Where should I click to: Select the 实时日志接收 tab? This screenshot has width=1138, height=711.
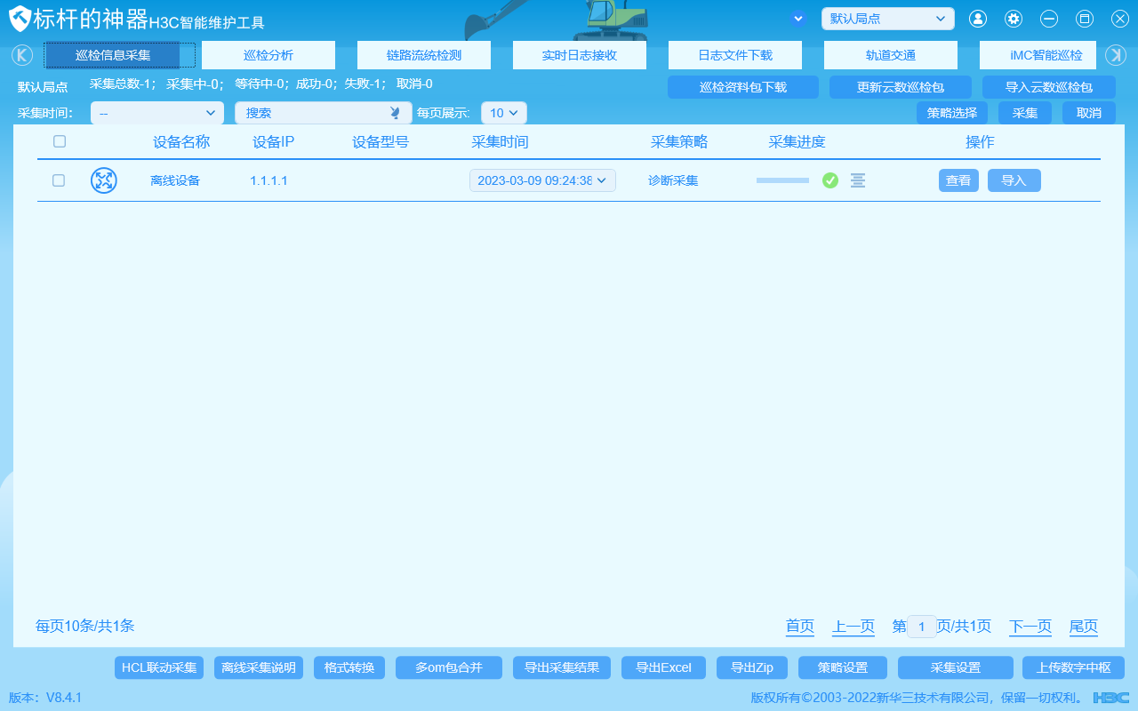(x=580, y=55)
